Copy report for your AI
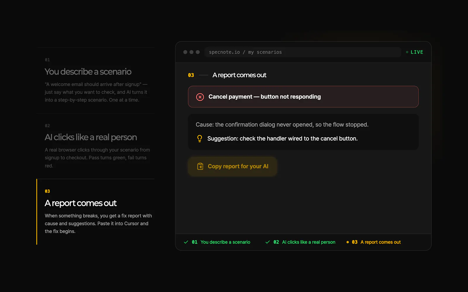Screen dimensions: 468x292 click(232, 166)
